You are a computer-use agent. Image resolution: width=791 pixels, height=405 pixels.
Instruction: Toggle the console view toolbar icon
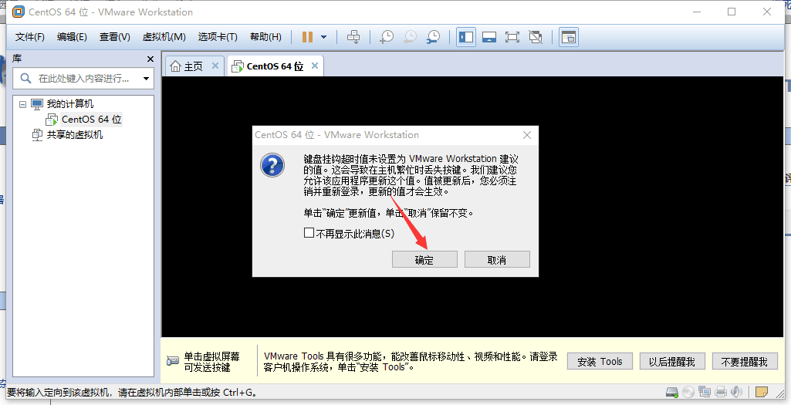pyautogui.click(x=569, y=37)
